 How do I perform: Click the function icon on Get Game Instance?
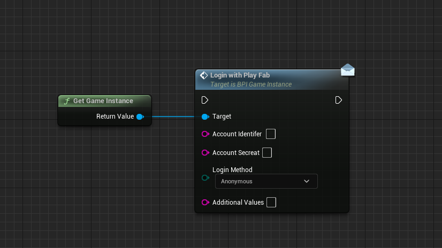tap(67, 101)
